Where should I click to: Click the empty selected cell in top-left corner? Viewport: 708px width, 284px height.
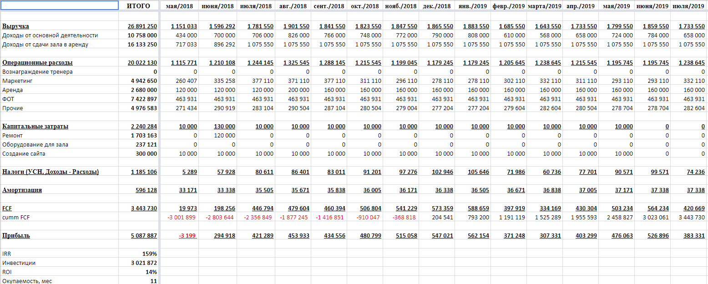tap(59, 6)
